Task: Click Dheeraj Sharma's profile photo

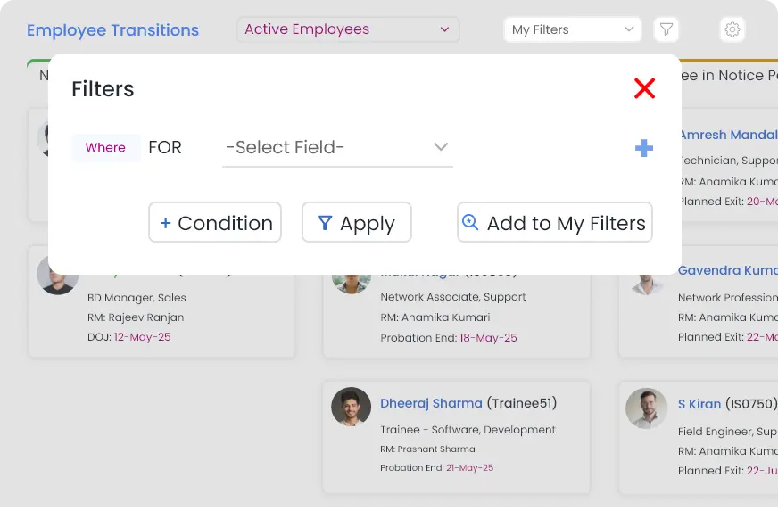Action: (x=351, y=407)
